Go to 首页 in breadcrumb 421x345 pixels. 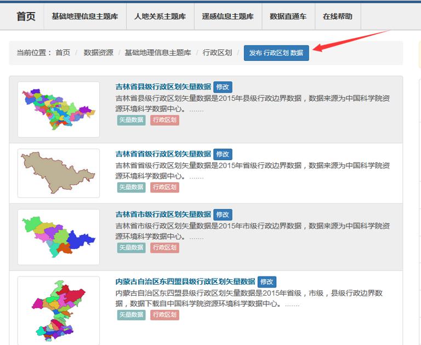(x=62, y=53)
